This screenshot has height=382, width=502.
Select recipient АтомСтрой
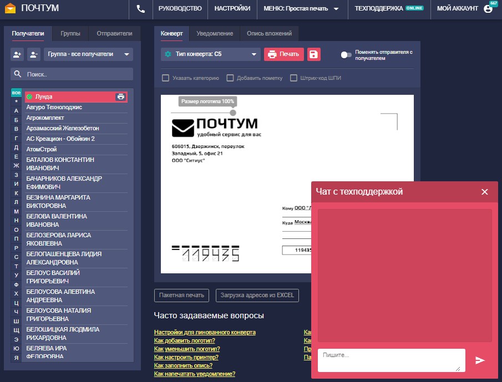coord(76,150)
